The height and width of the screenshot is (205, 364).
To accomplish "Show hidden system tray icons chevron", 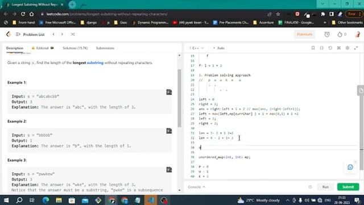I will click(x=288, y=200).
